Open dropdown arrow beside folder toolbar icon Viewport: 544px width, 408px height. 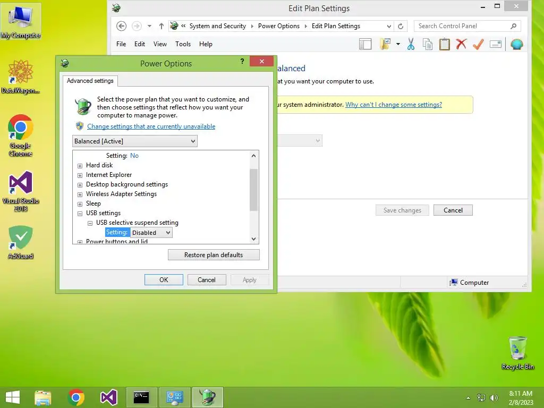point(398,44)
